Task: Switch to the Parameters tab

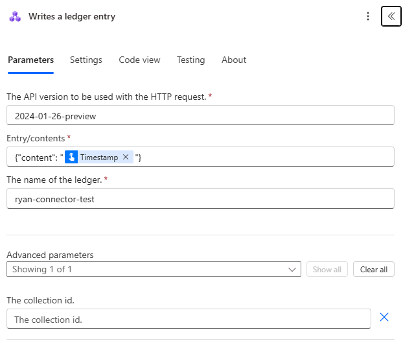Action: click(30, 60)
